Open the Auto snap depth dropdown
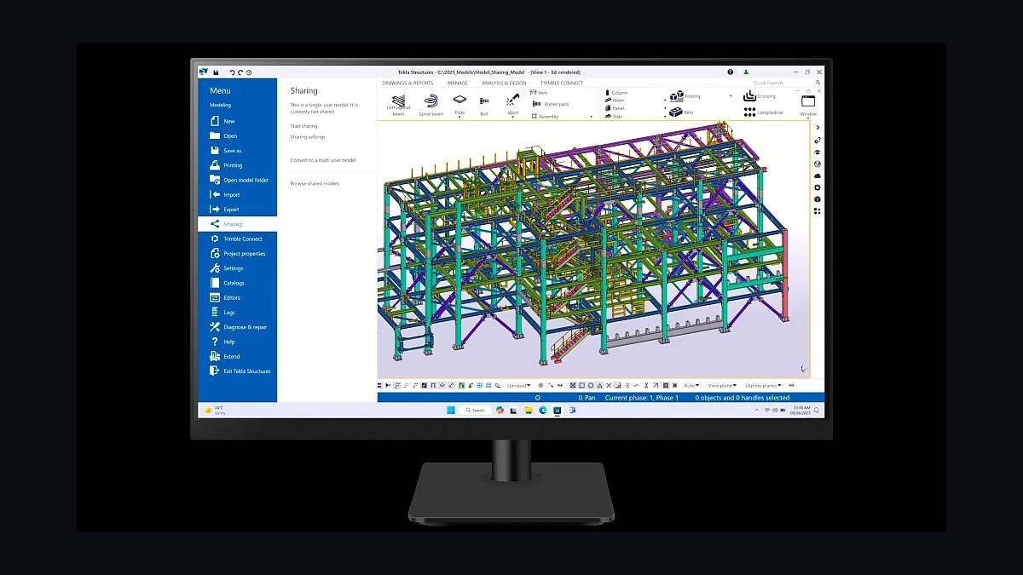This screenshot has width=1023, height=575. click(691, 385)
